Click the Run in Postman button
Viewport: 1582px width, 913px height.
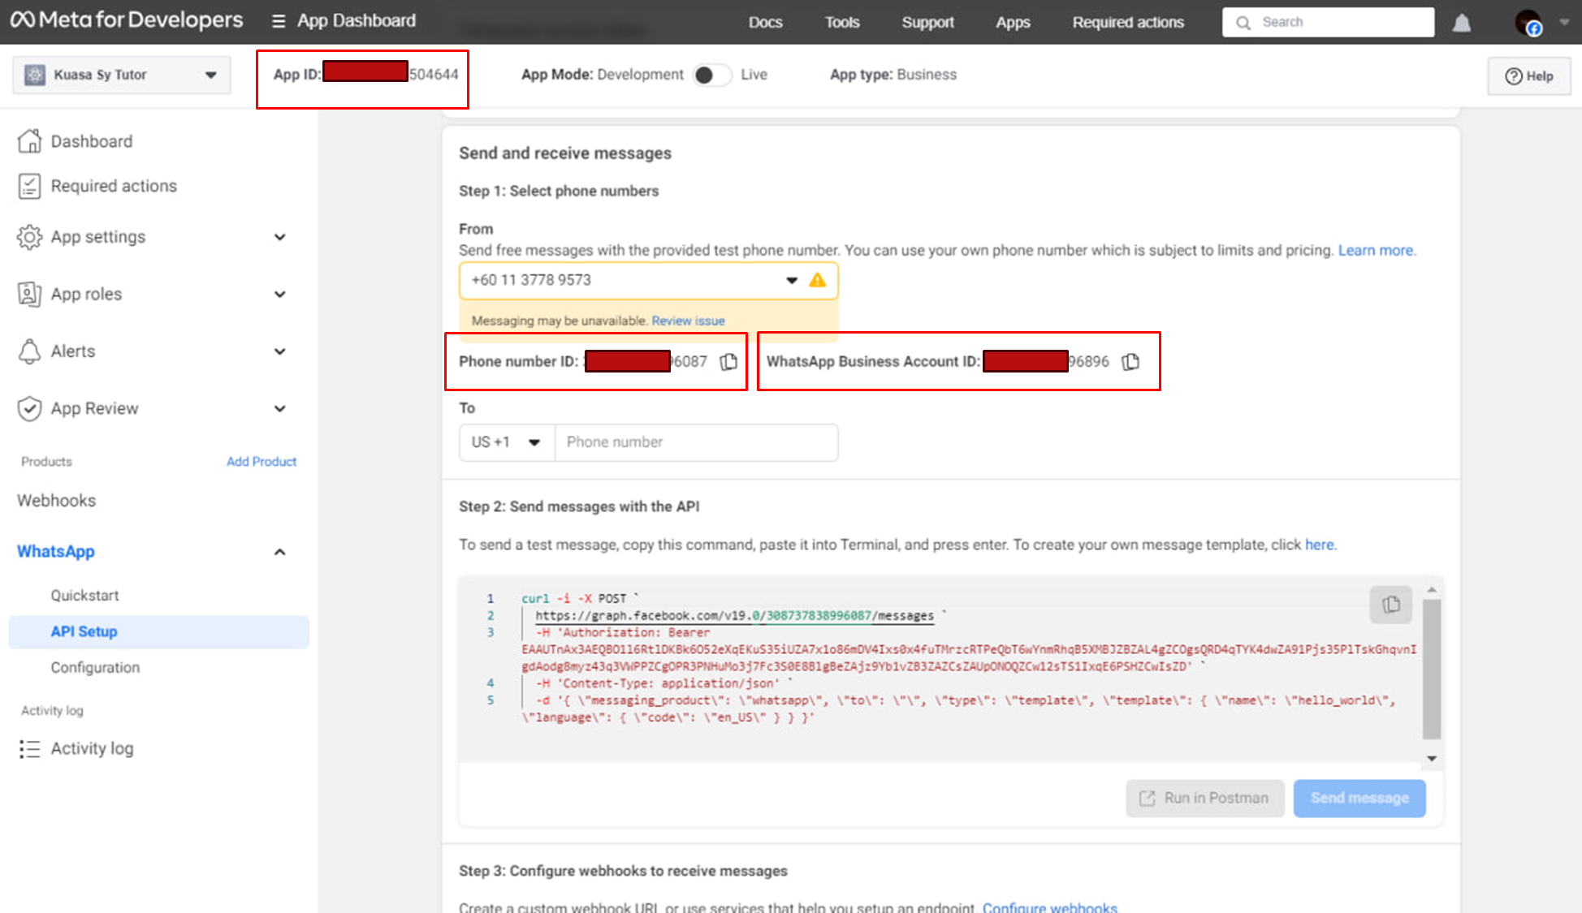(1204, 798)
